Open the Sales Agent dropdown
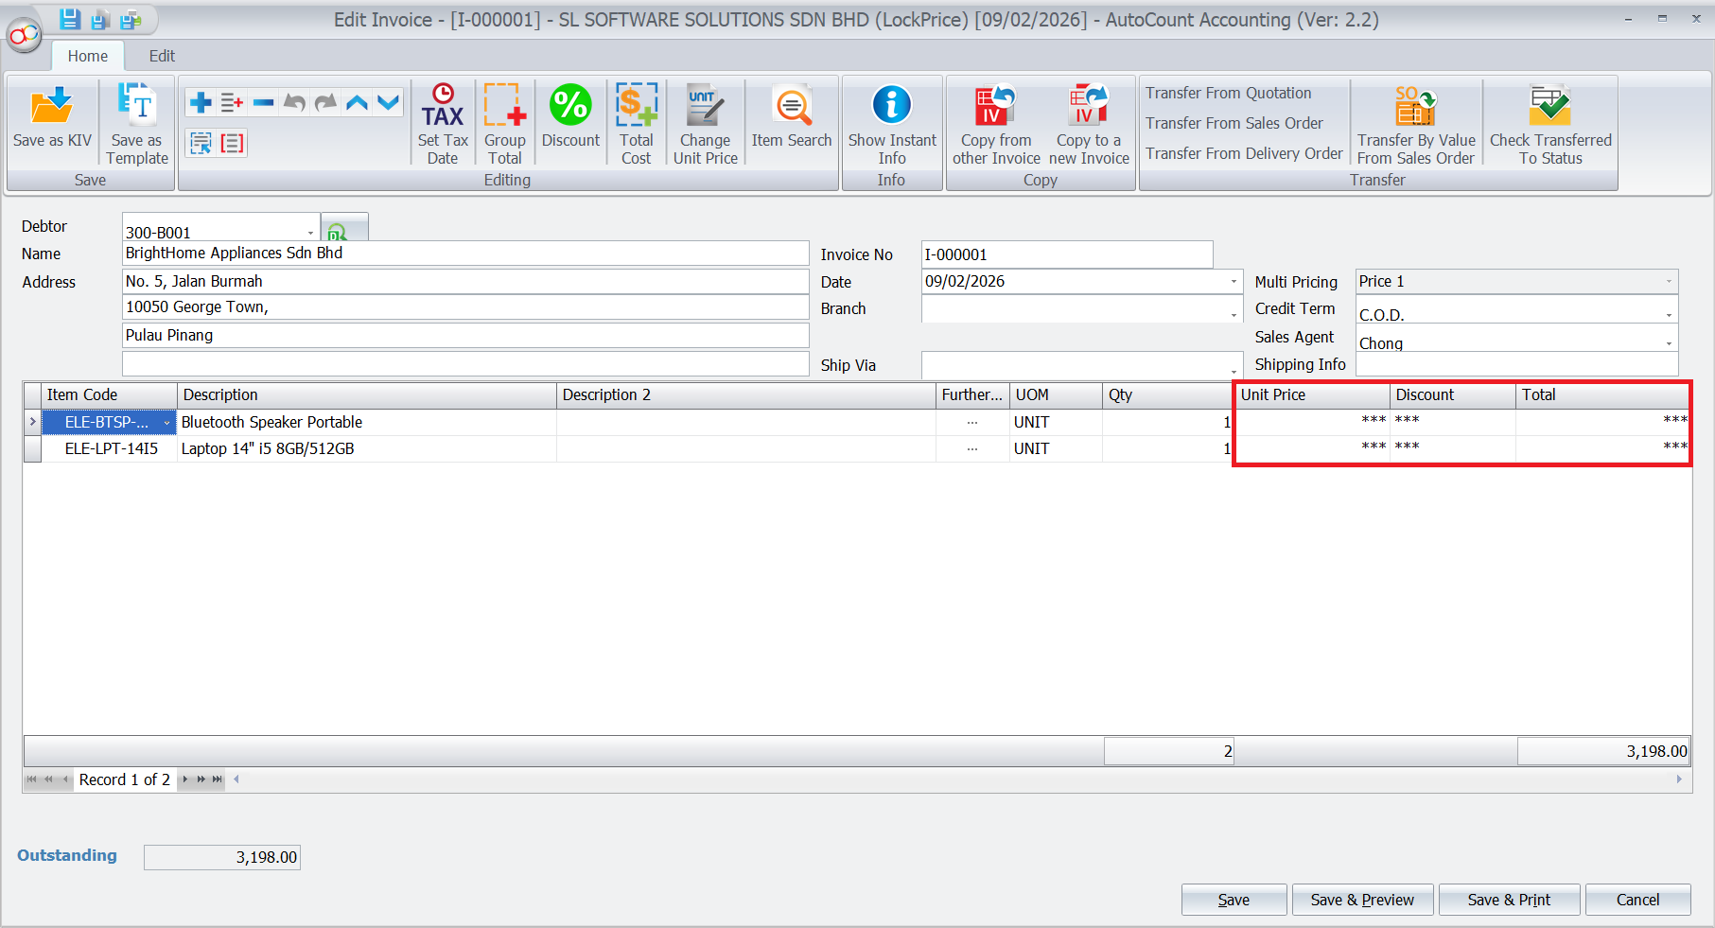This screenshot has width=1715, height=928. tap(1668, 343)
